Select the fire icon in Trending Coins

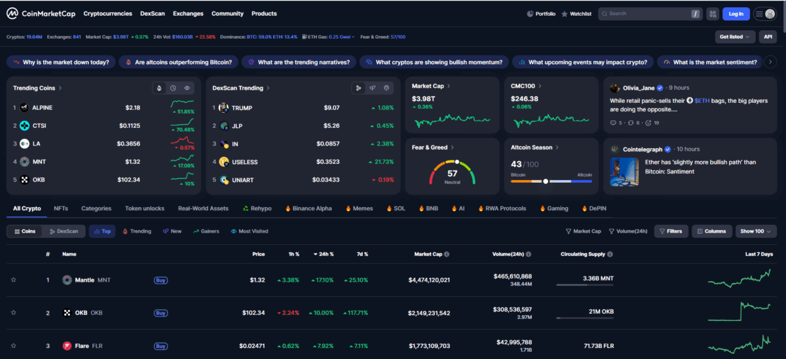coord(159,88)
